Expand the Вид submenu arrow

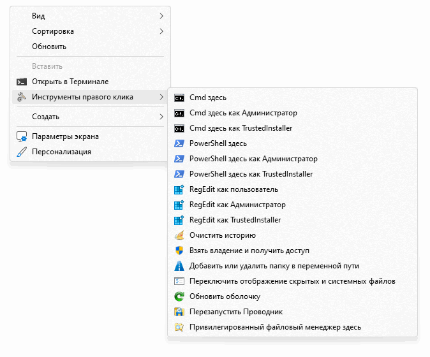[x=161, y=16]
